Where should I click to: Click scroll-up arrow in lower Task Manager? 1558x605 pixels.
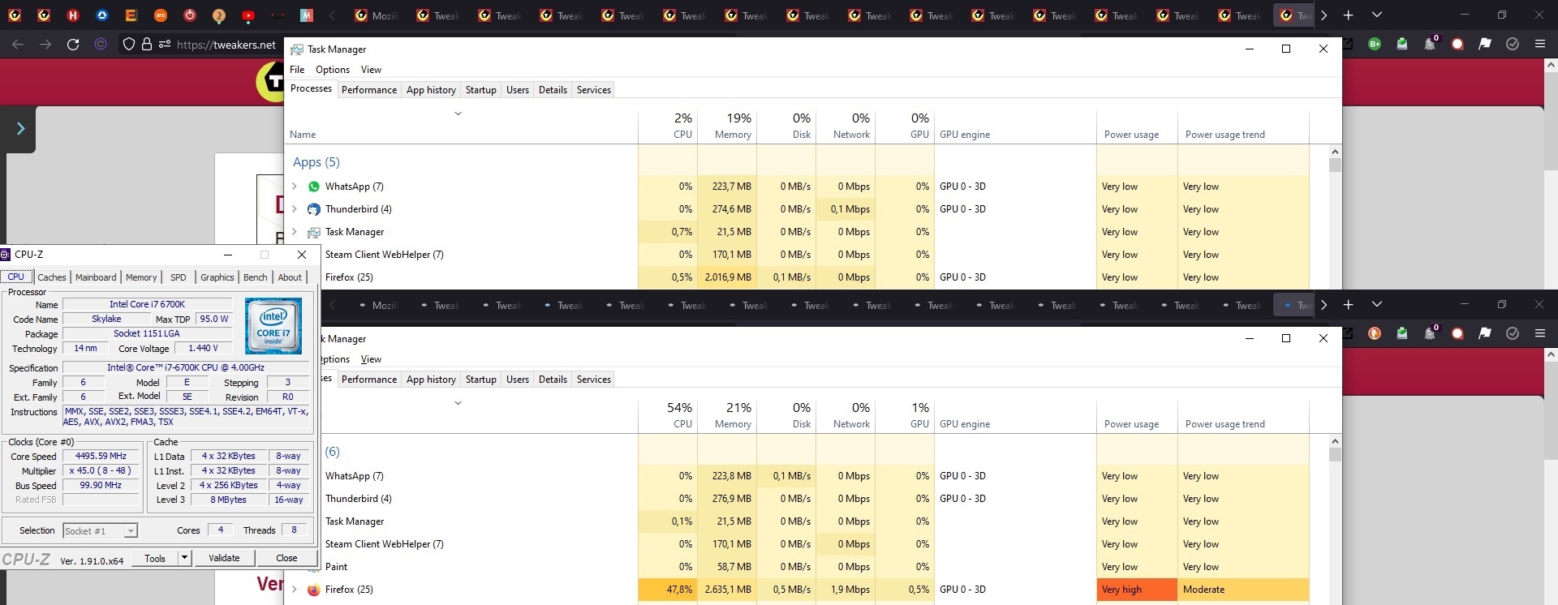click(1335, 441)
